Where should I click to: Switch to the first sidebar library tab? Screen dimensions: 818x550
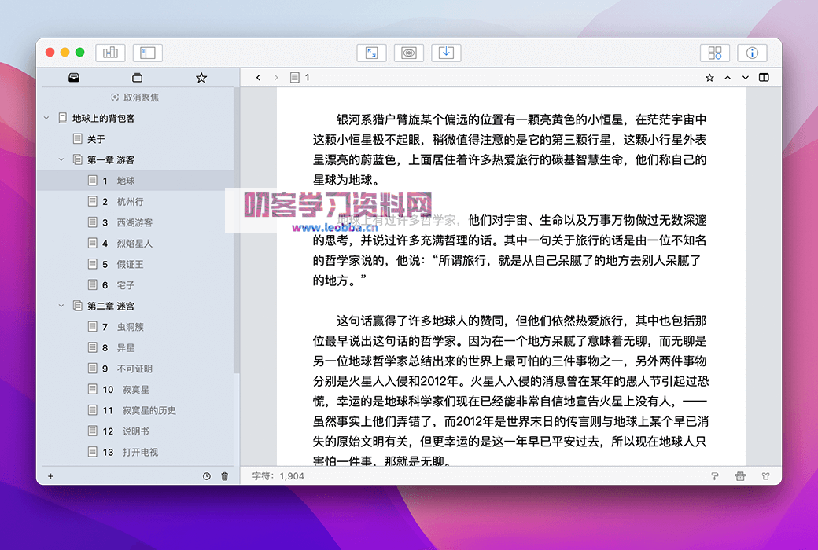(x=74, y=77)
